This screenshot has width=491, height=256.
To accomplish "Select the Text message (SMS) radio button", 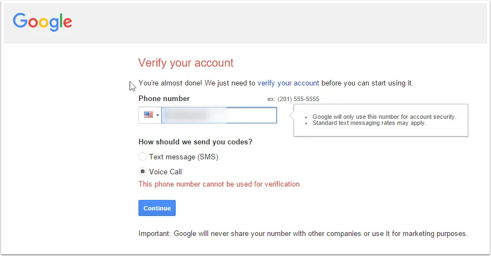I will click(x=142, y=156).
